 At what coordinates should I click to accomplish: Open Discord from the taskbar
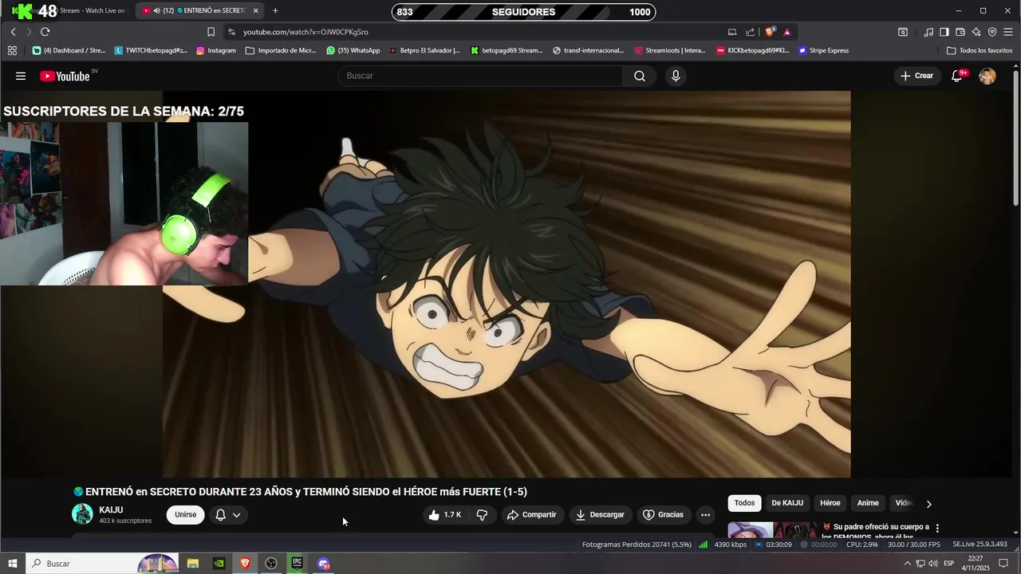coord(323,564)
